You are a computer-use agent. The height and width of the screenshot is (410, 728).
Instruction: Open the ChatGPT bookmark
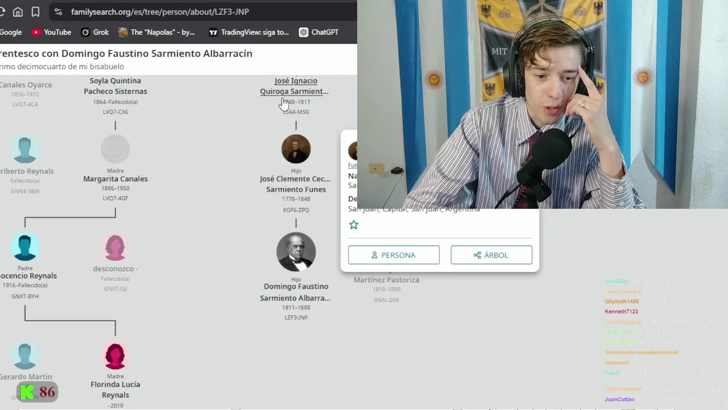click(x=318, y=32)
